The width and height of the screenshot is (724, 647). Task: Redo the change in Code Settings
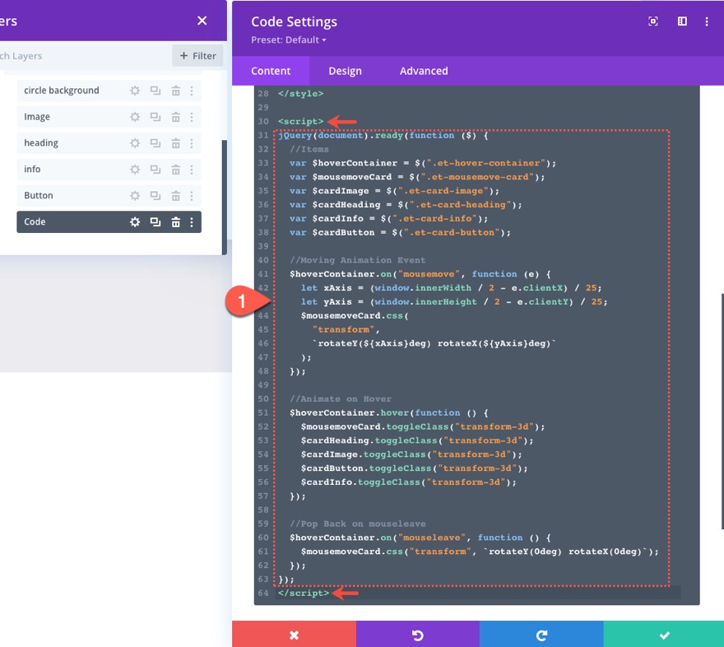(x=541, y=635)
